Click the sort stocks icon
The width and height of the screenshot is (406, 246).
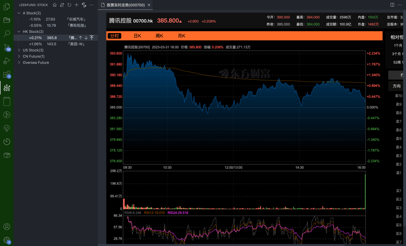(x=62, y=5)
